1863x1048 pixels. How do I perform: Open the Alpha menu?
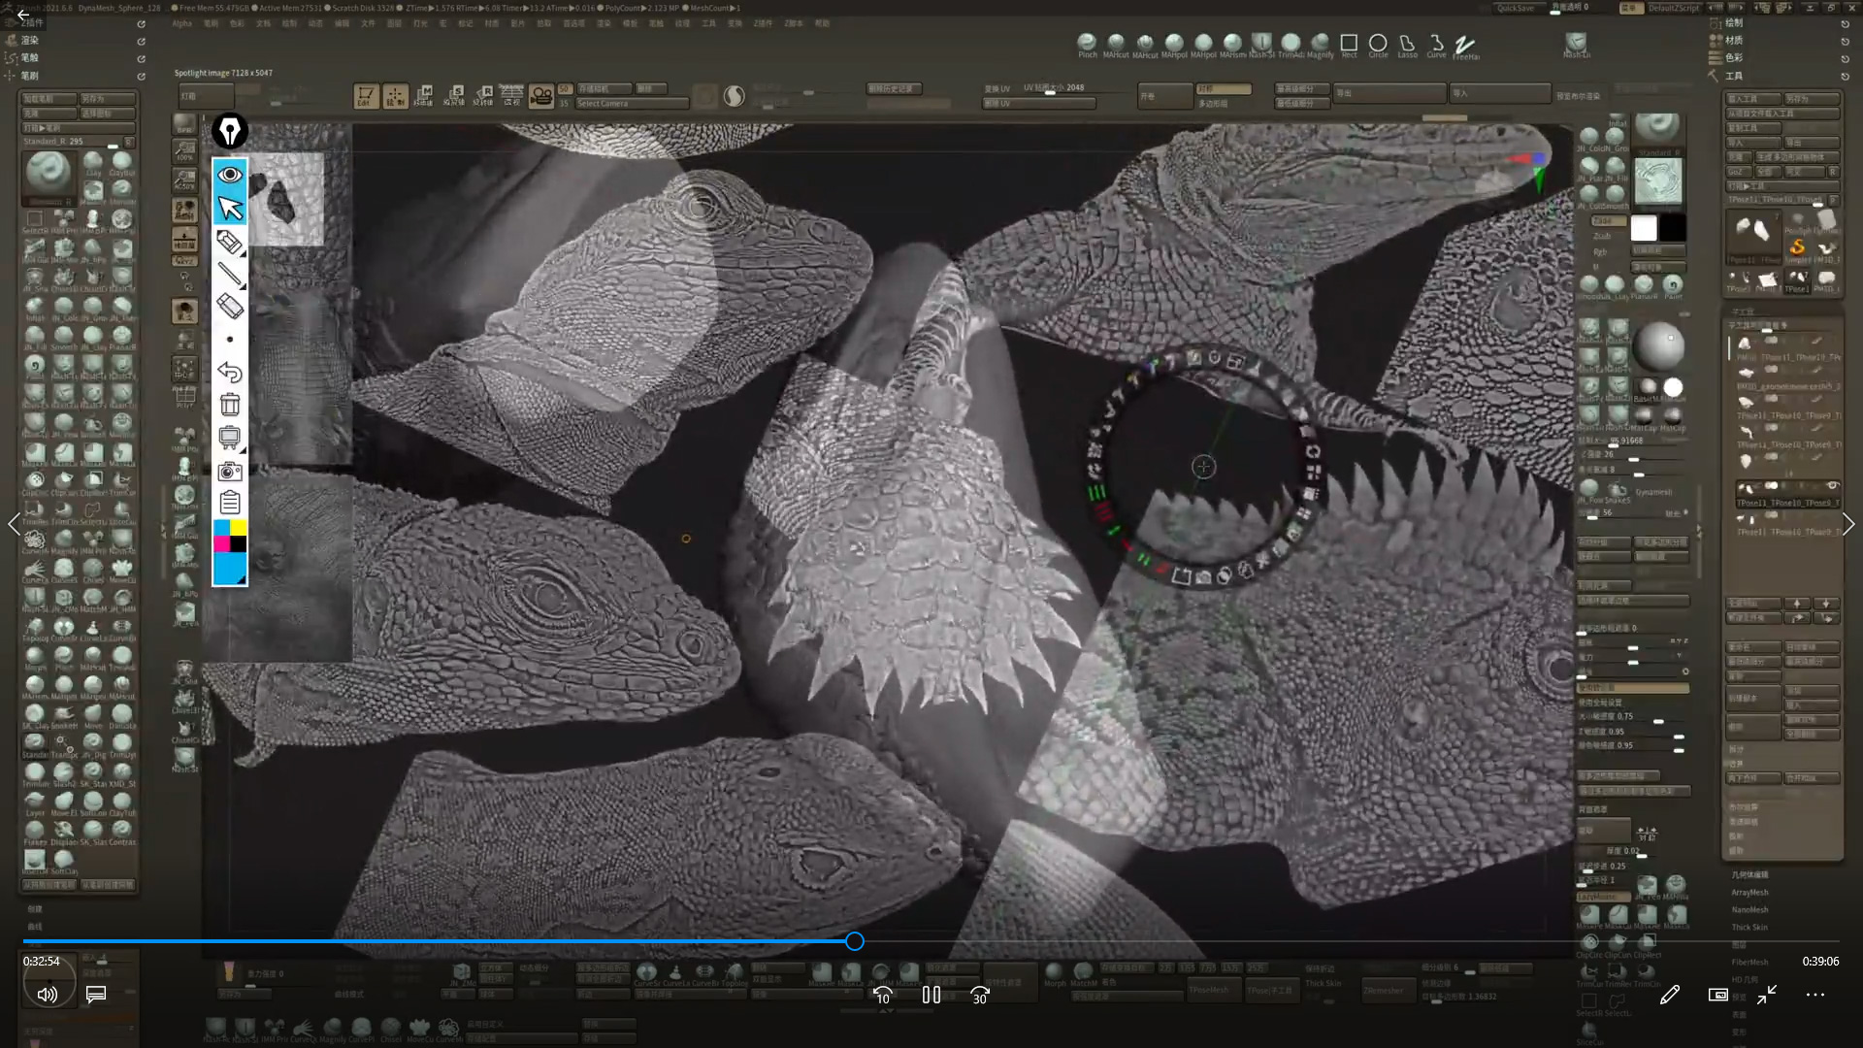pyautogui.click(x=182, y=23)
